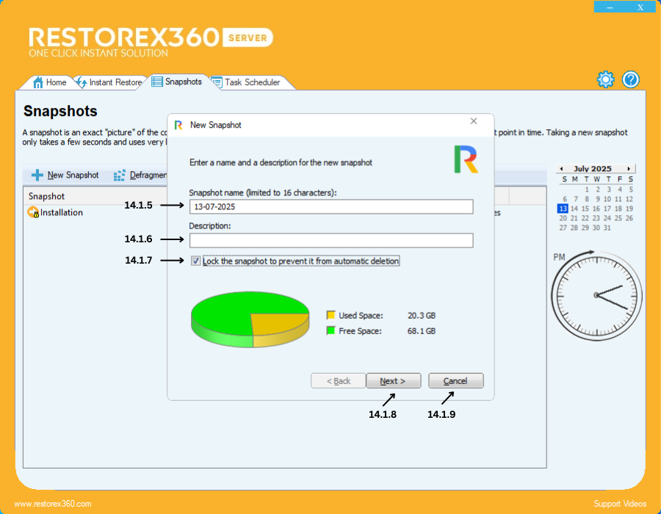Click the Snapshot column header

click(x=46, y=196)
